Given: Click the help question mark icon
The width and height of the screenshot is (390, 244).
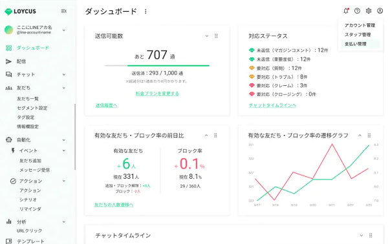Looking at the screenshot, I should click(357, 11).
